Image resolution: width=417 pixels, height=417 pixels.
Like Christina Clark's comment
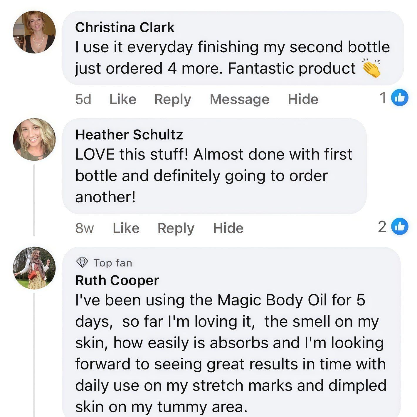click(x=123, y=99)
